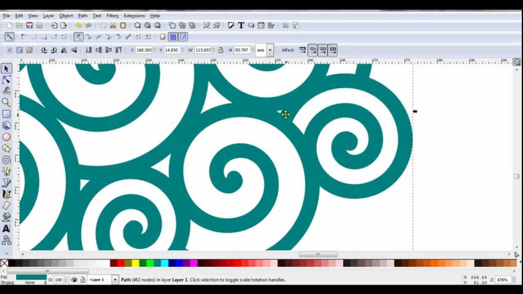Viewport: 523px width, 294px height.
Task: Toggle width-height ratio lock
Action: [221, 50]
